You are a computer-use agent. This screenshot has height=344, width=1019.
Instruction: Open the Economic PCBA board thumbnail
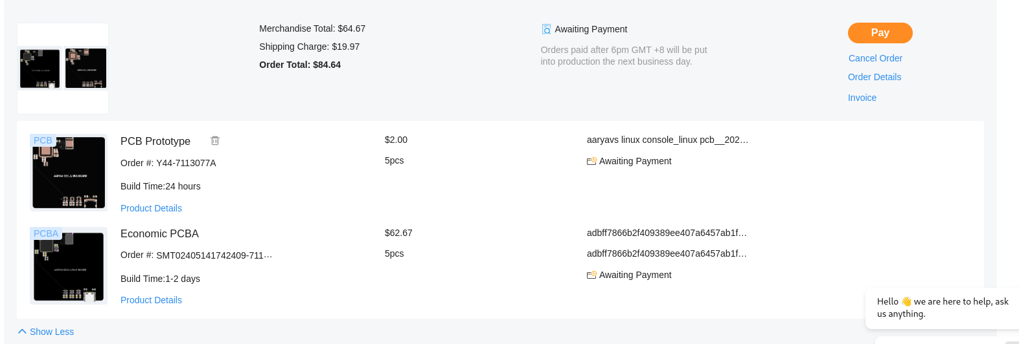(69, 266)
